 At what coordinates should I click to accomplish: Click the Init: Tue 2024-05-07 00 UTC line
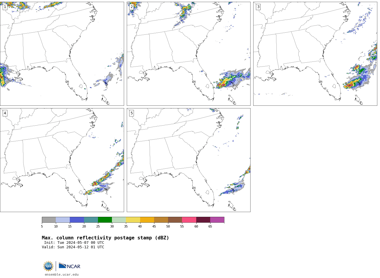(x=74, y=243)
